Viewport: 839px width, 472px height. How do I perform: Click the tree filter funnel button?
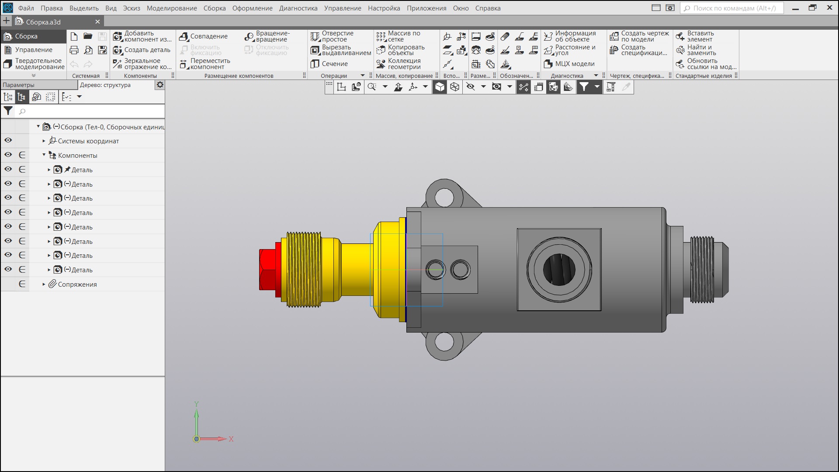point(8,111)
